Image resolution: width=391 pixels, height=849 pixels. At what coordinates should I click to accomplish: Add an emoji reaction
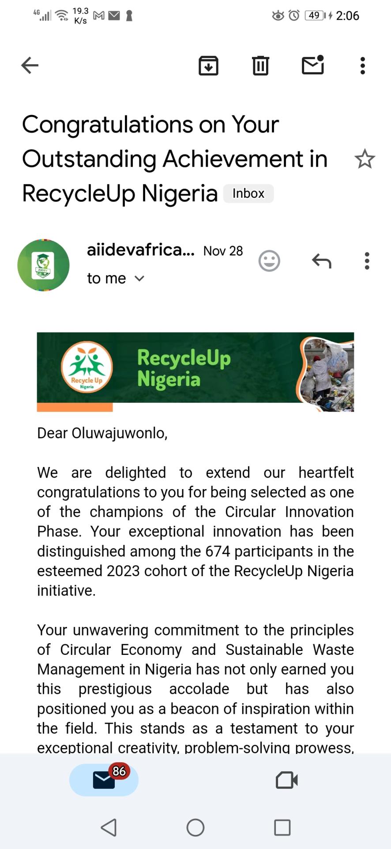pyautogui.click(x=269, y=261)
